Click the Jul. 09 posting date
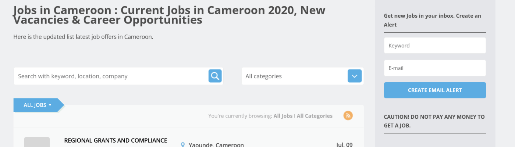The image size is (515, 147). pos(344,144)
